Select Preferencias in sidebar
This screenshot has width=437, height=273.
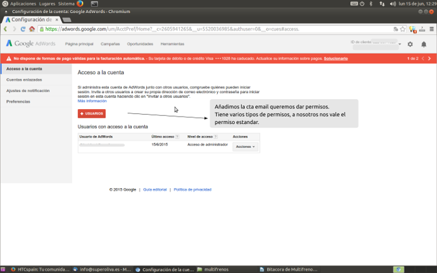(36, 102)
